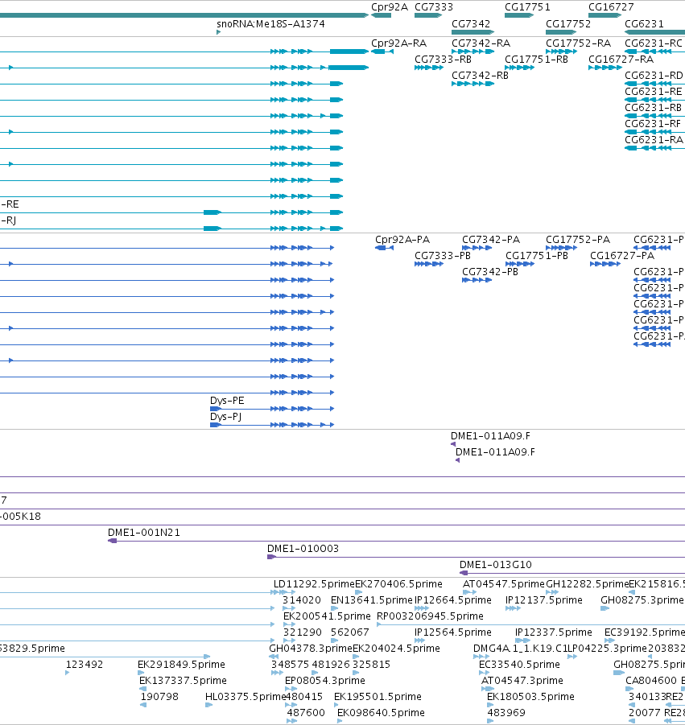Click the EK180503.5prime EST label

point(530,696)
